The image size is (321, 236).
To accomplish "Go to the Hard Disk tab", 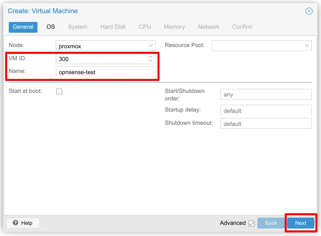I will [x=113, y=27].
